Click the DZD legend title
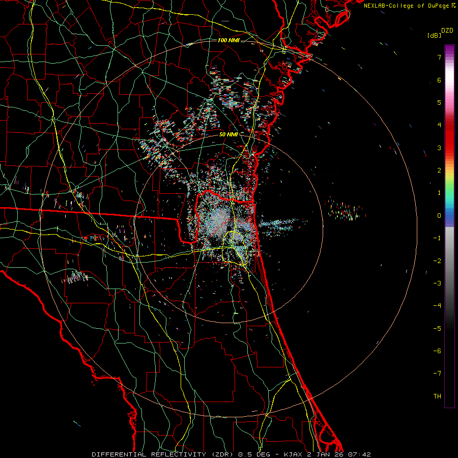 point(447,31)
